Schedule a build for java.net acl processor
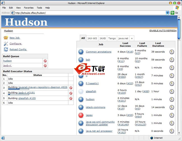The height and width of the screenshot is (141, 182). click(172, 131)
